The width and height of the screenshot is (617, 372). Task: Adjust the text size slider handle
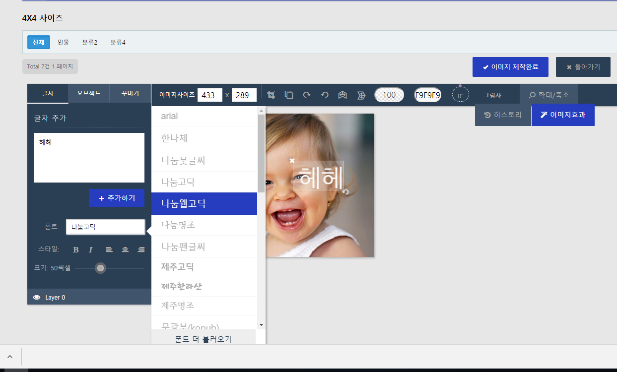tap(101, 268)
